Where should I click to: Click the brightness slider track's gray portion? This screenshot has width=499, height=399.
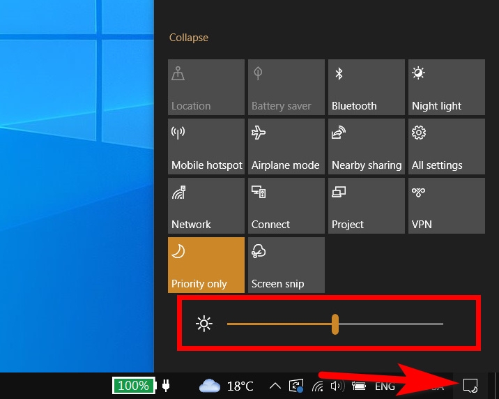(391, 324)
